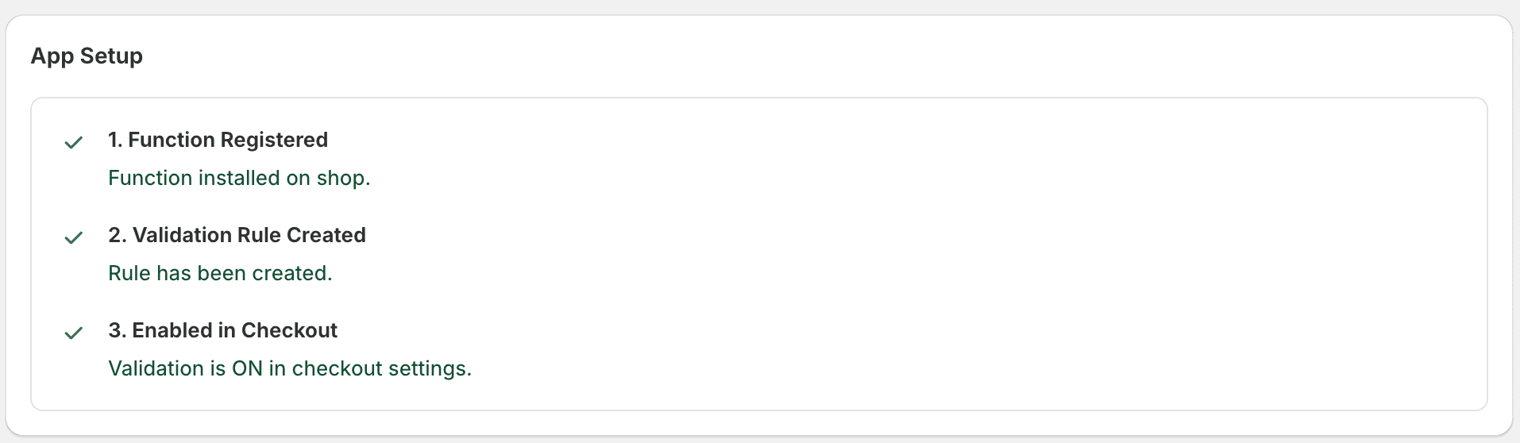Click the words "checkout settings" in status
This screenshot has width=1520, height=443.
pos(381,368)
